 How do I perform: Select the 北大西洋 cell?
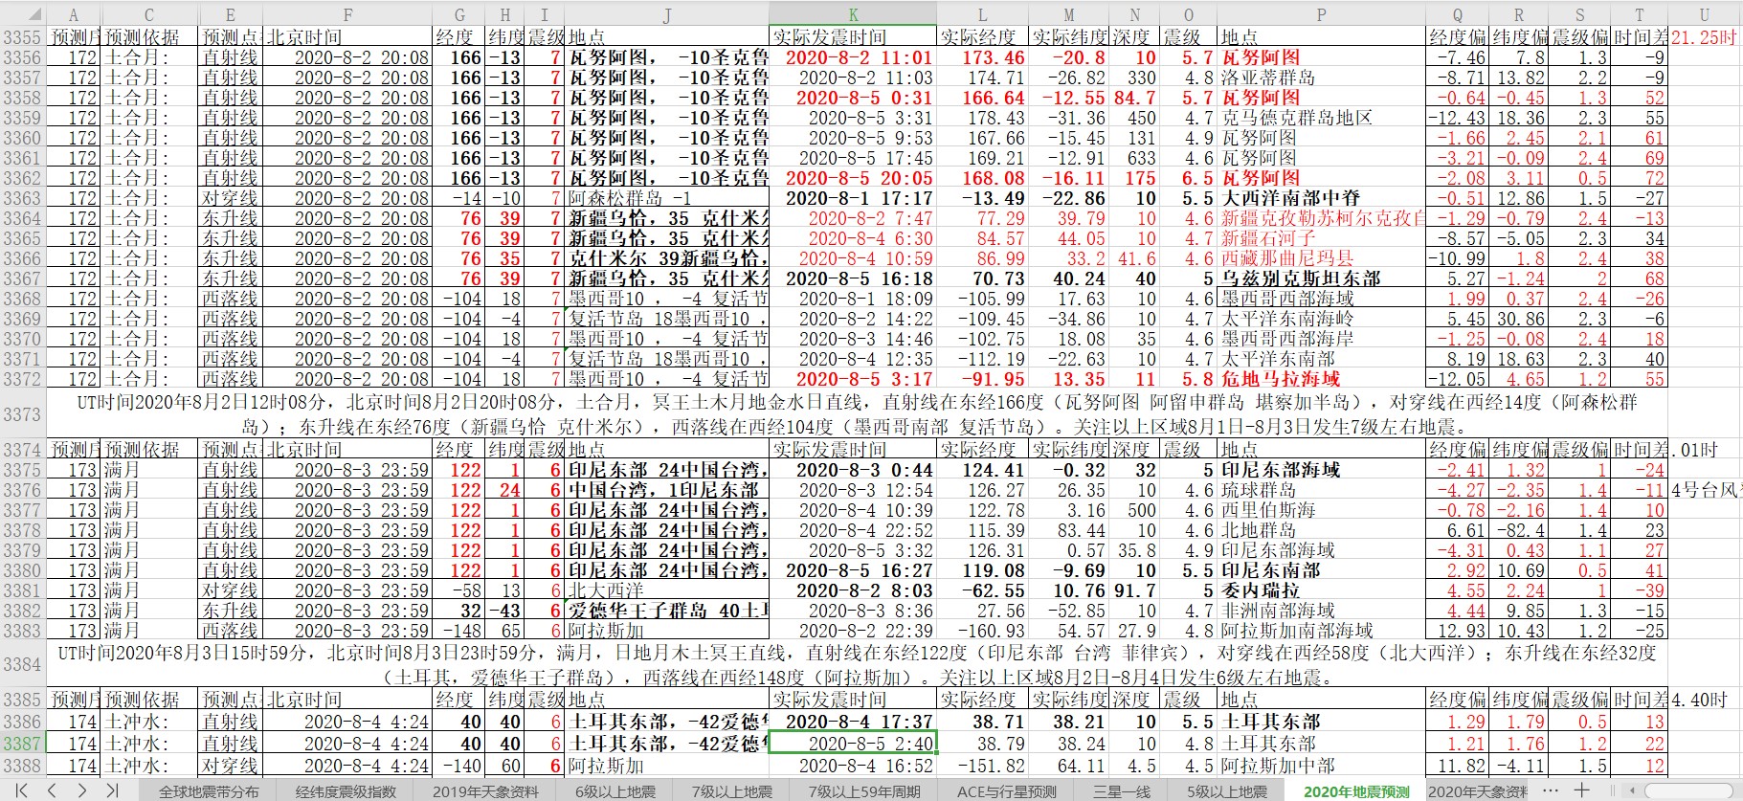tap(667, 590)
